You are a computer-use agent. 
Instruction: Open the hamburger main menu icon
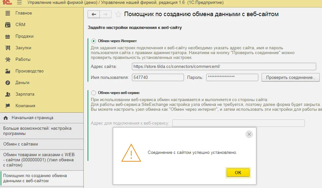pyautogui.click(x=19, y=3)
